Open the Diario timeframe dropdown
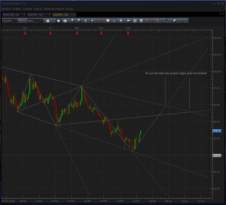Image resolution: width=226 pixels, height=205 pixels. [35, 21]
